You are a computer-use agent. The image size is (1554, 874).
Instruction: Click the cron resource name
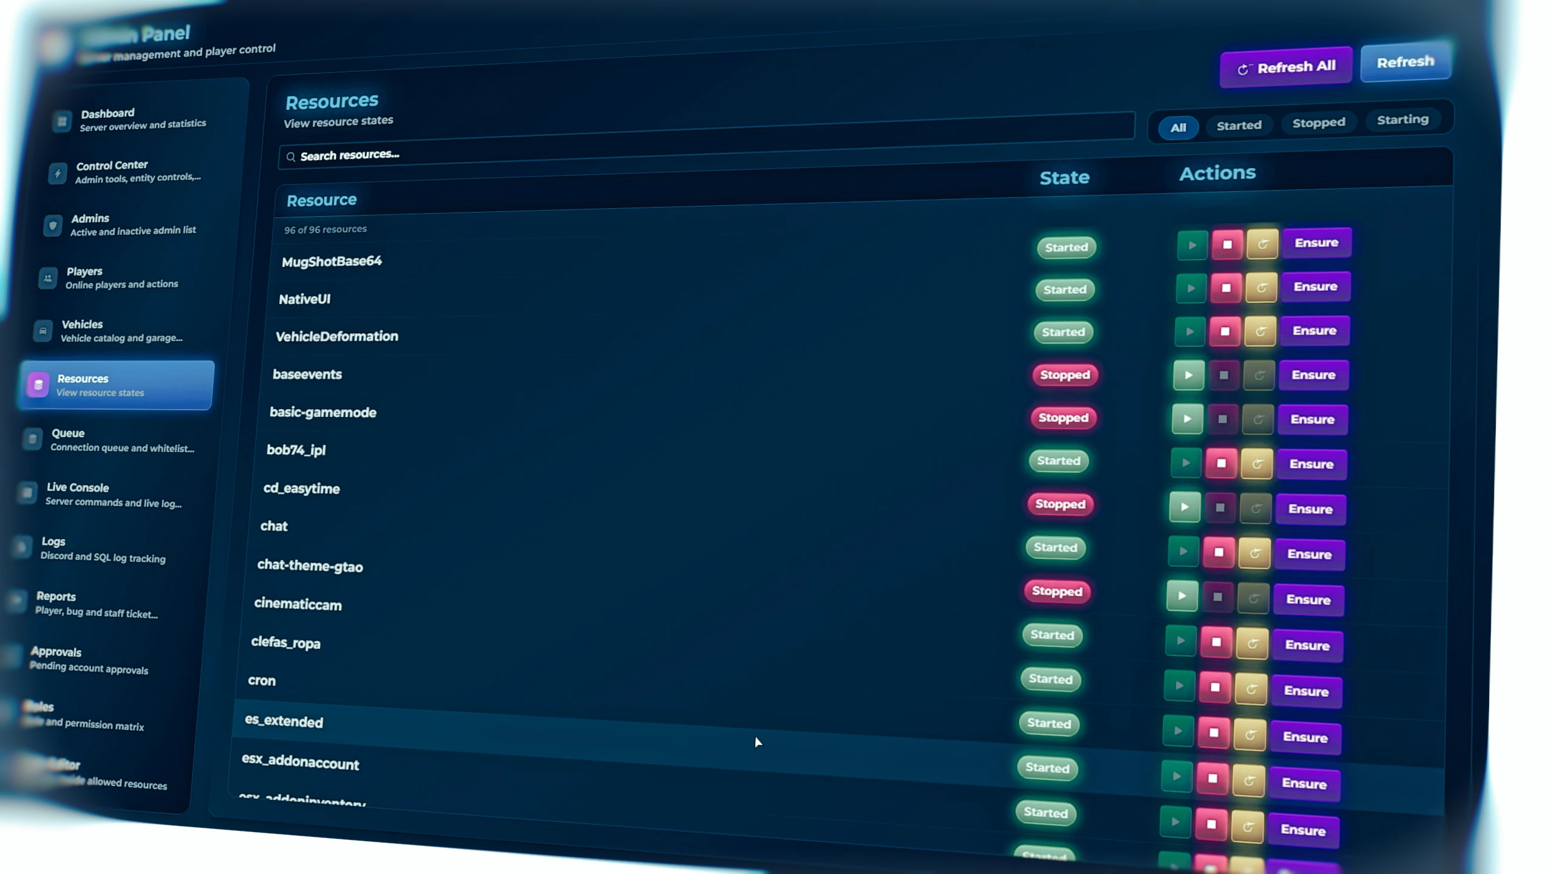coord(262,680)
